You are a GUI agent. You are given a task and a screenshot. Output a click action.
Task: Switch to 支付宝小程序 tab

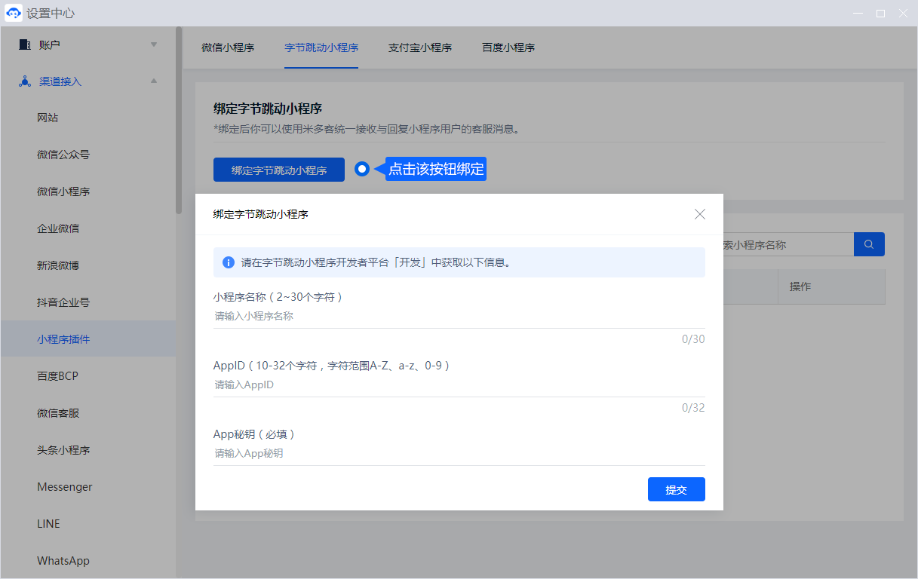coord(420,47)
